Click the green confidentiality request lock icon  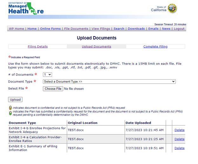coord(10,113)
